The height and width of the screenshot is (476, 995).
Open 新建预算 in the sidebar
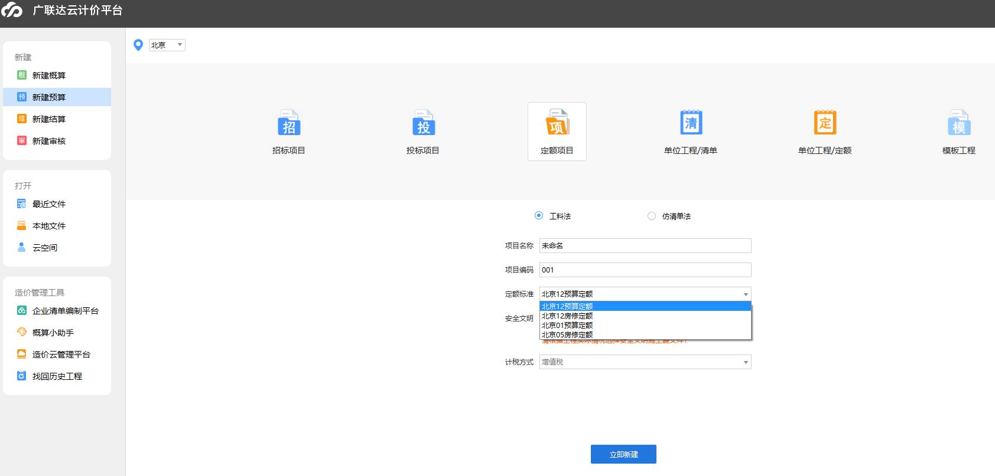(x=57, y=97)
